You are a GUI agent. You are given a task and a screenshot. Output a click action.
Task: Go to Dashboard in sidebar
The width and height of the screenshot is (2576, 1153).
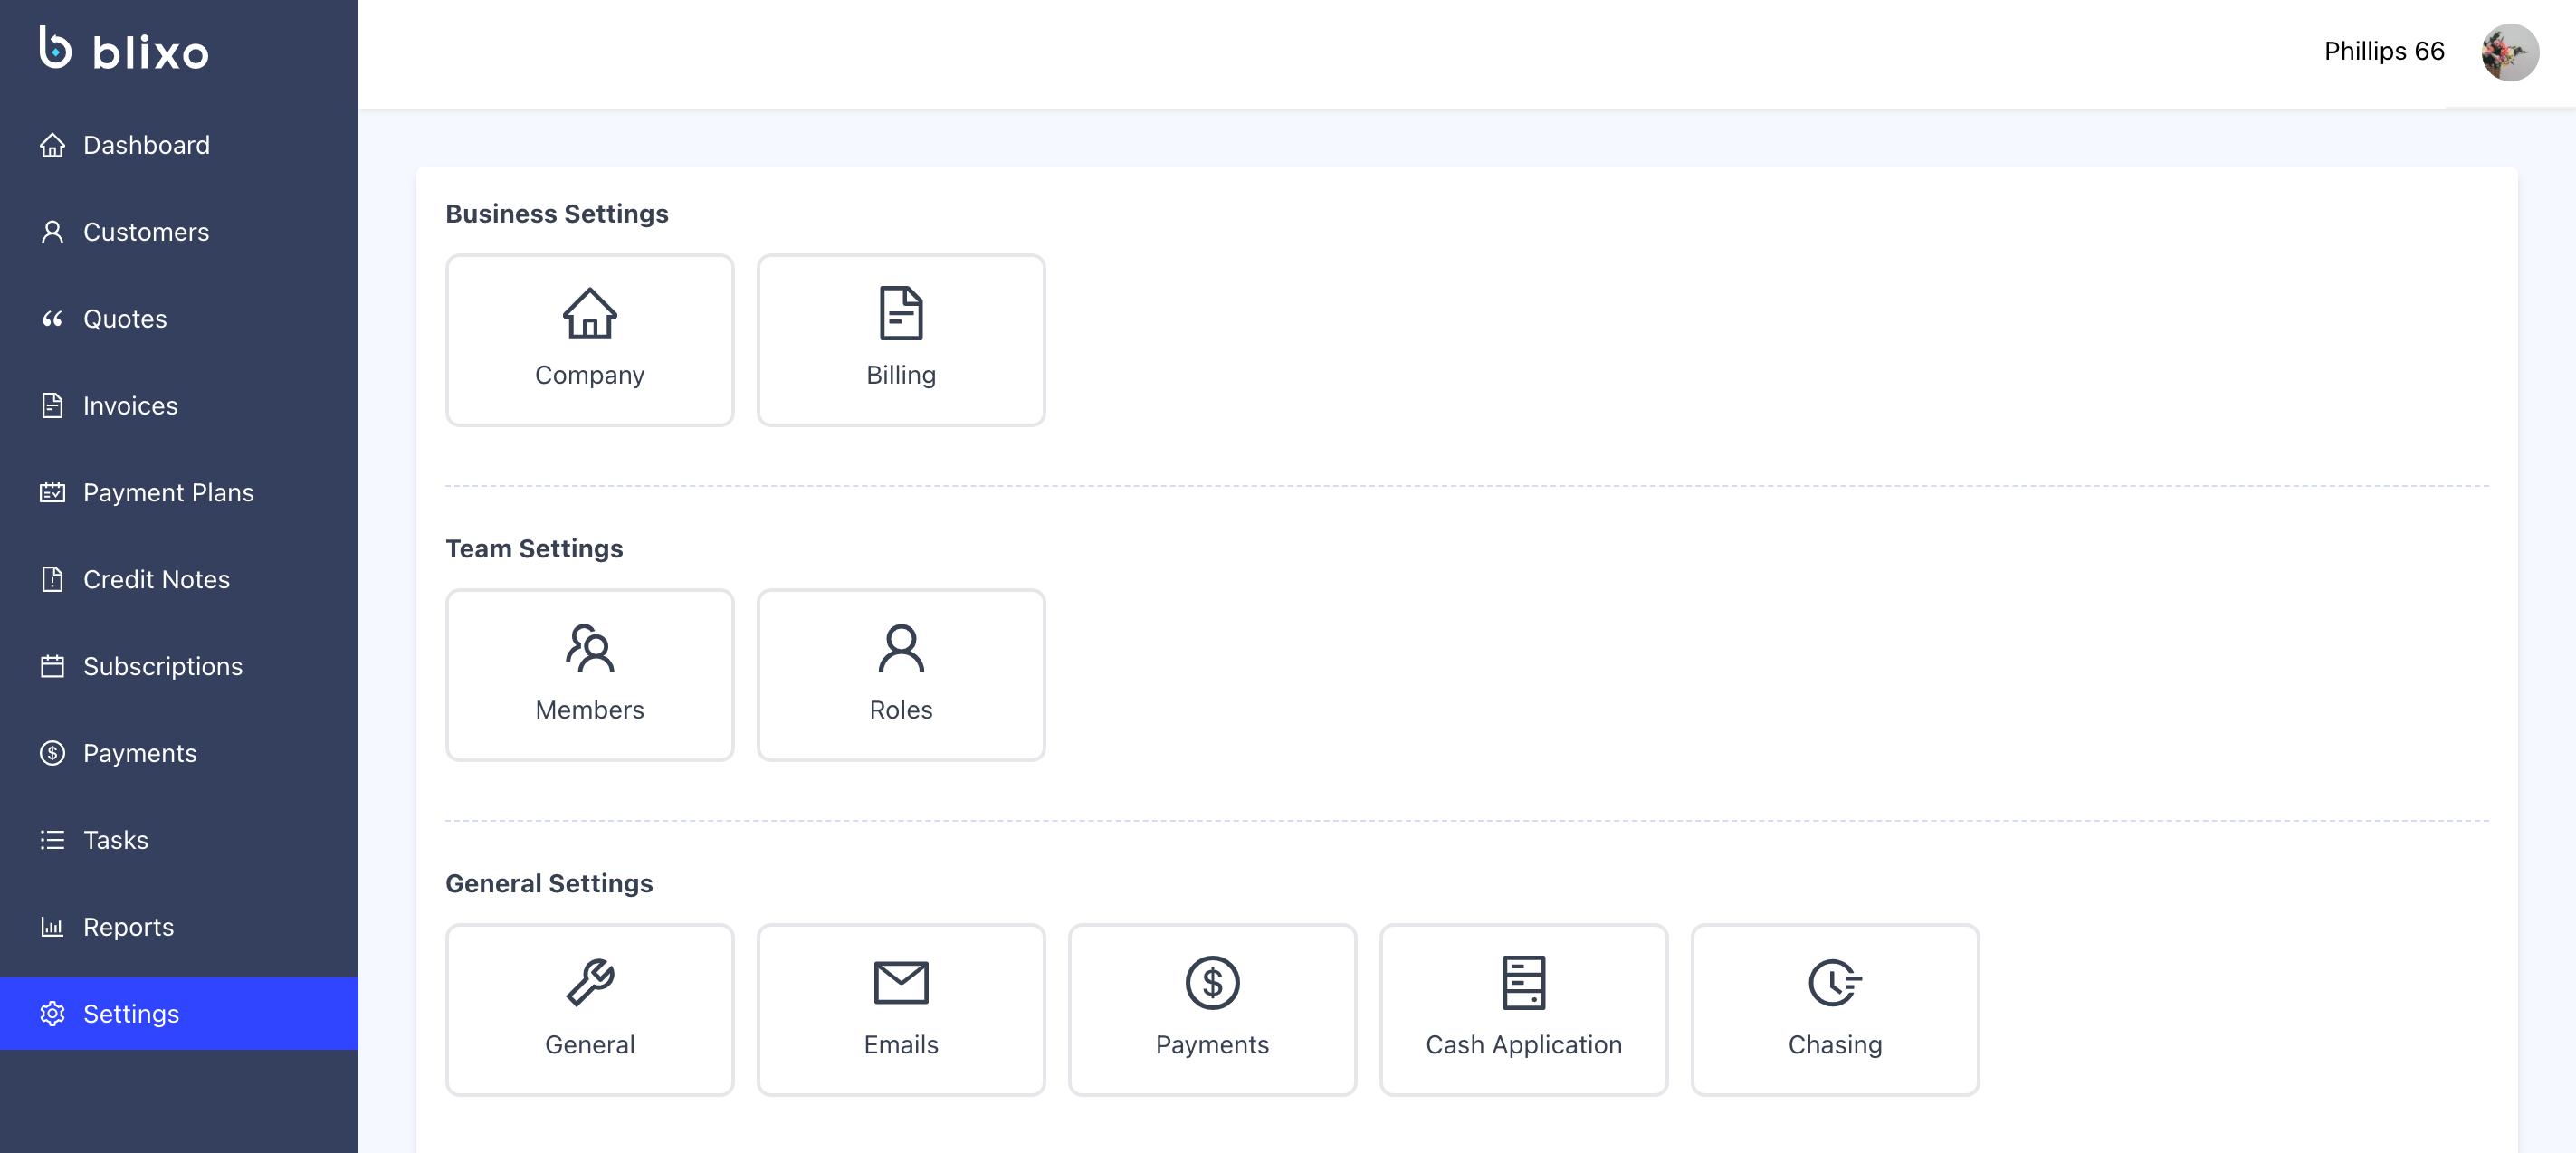pyautogui.click(x=146, y=145)
